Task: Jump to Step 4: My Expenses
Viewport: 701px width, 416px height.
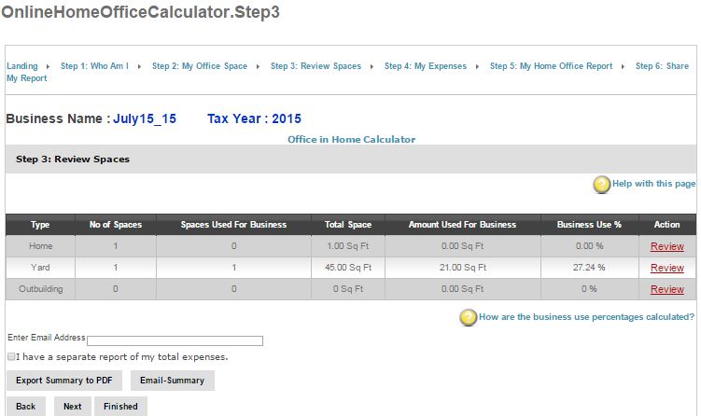Action: 425,66
